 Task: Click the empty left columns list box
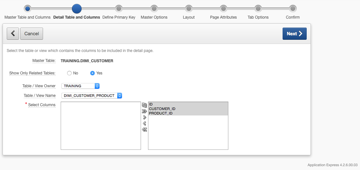101,126
